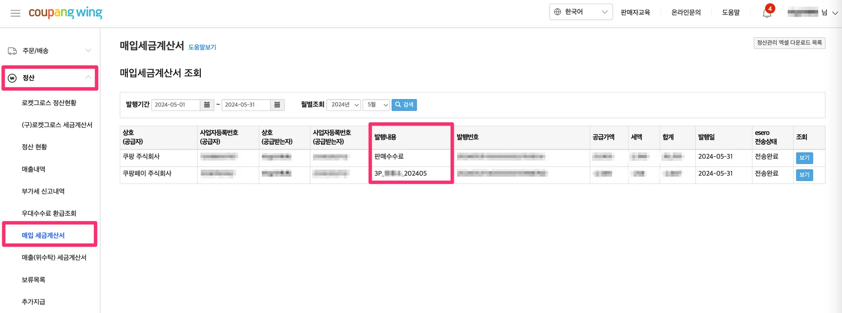Screen dimensions: 842x313
Task: Open the notification bell icon
Action: pos(767,13)
